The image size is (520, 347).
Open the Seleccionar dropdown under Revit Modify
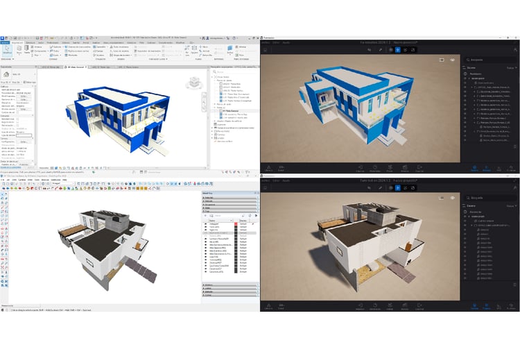point(7,59)
